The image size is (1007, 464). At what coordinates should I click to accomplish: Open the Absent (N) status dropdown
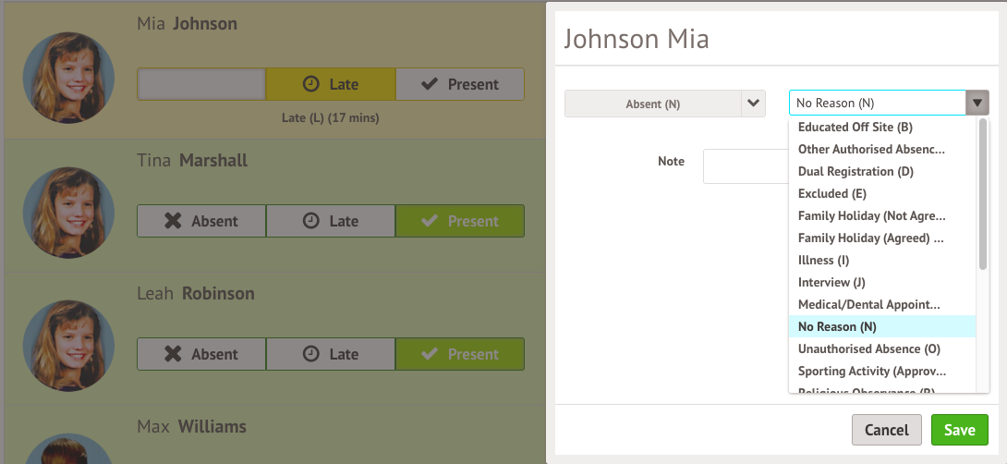[x=652, y=104]
